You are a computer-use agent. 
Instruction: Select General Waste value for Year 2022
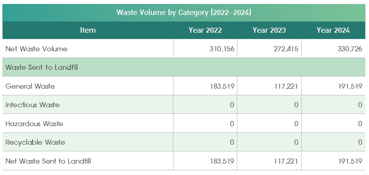(222, 86)
